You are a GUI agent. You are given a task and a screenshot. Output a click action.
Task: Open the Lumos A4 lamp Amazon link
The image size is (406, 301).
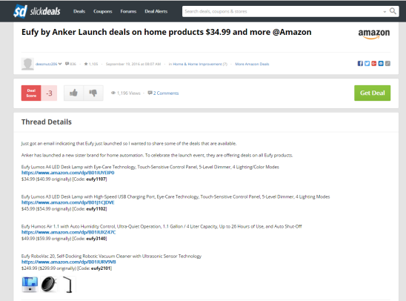point(68,173)
